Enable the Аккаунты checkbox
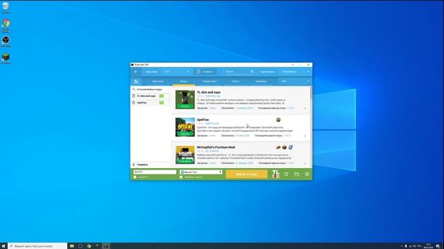The image size is (444, 249). [x=135, y=177]
